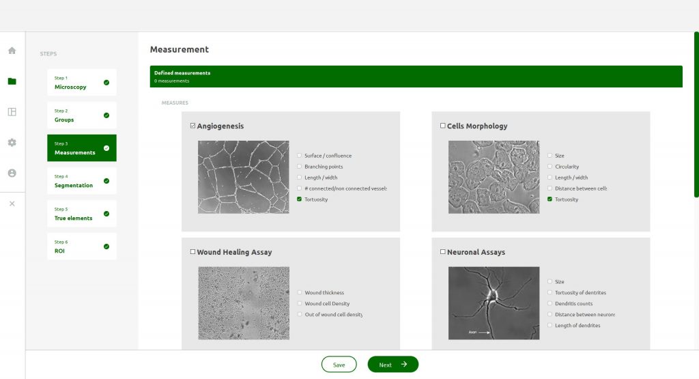Open the settings gear icon
The height and width of the screenshot is (379, 699).
(x=12, y=143)
